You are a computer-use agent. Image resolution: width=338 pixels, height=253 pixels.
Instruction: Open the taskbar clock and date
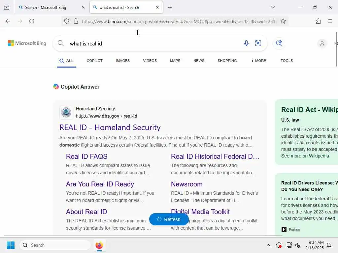[315, 245]
